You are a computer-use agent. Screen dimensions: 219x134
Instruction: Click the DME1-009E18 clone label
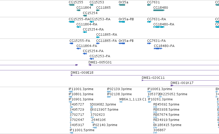click(x=82, y=73)
